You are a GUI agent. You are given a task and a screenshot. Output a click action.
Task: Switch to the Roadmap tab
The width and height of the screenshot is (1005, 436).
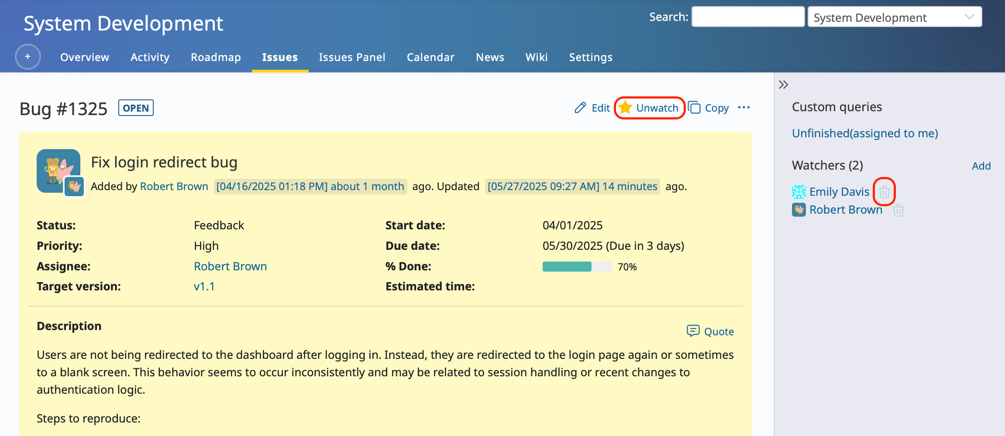point(216,57)
